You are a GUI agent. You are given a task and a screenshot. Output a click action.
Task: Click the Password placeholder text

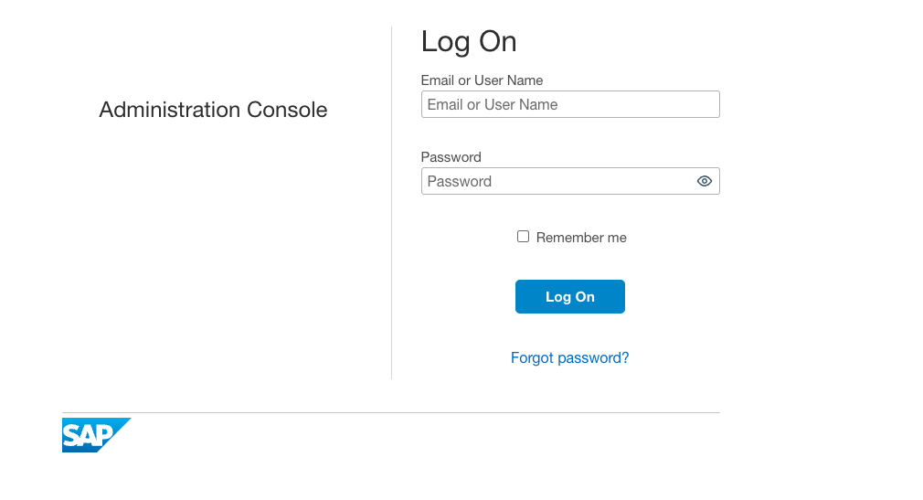pos(460,181)
